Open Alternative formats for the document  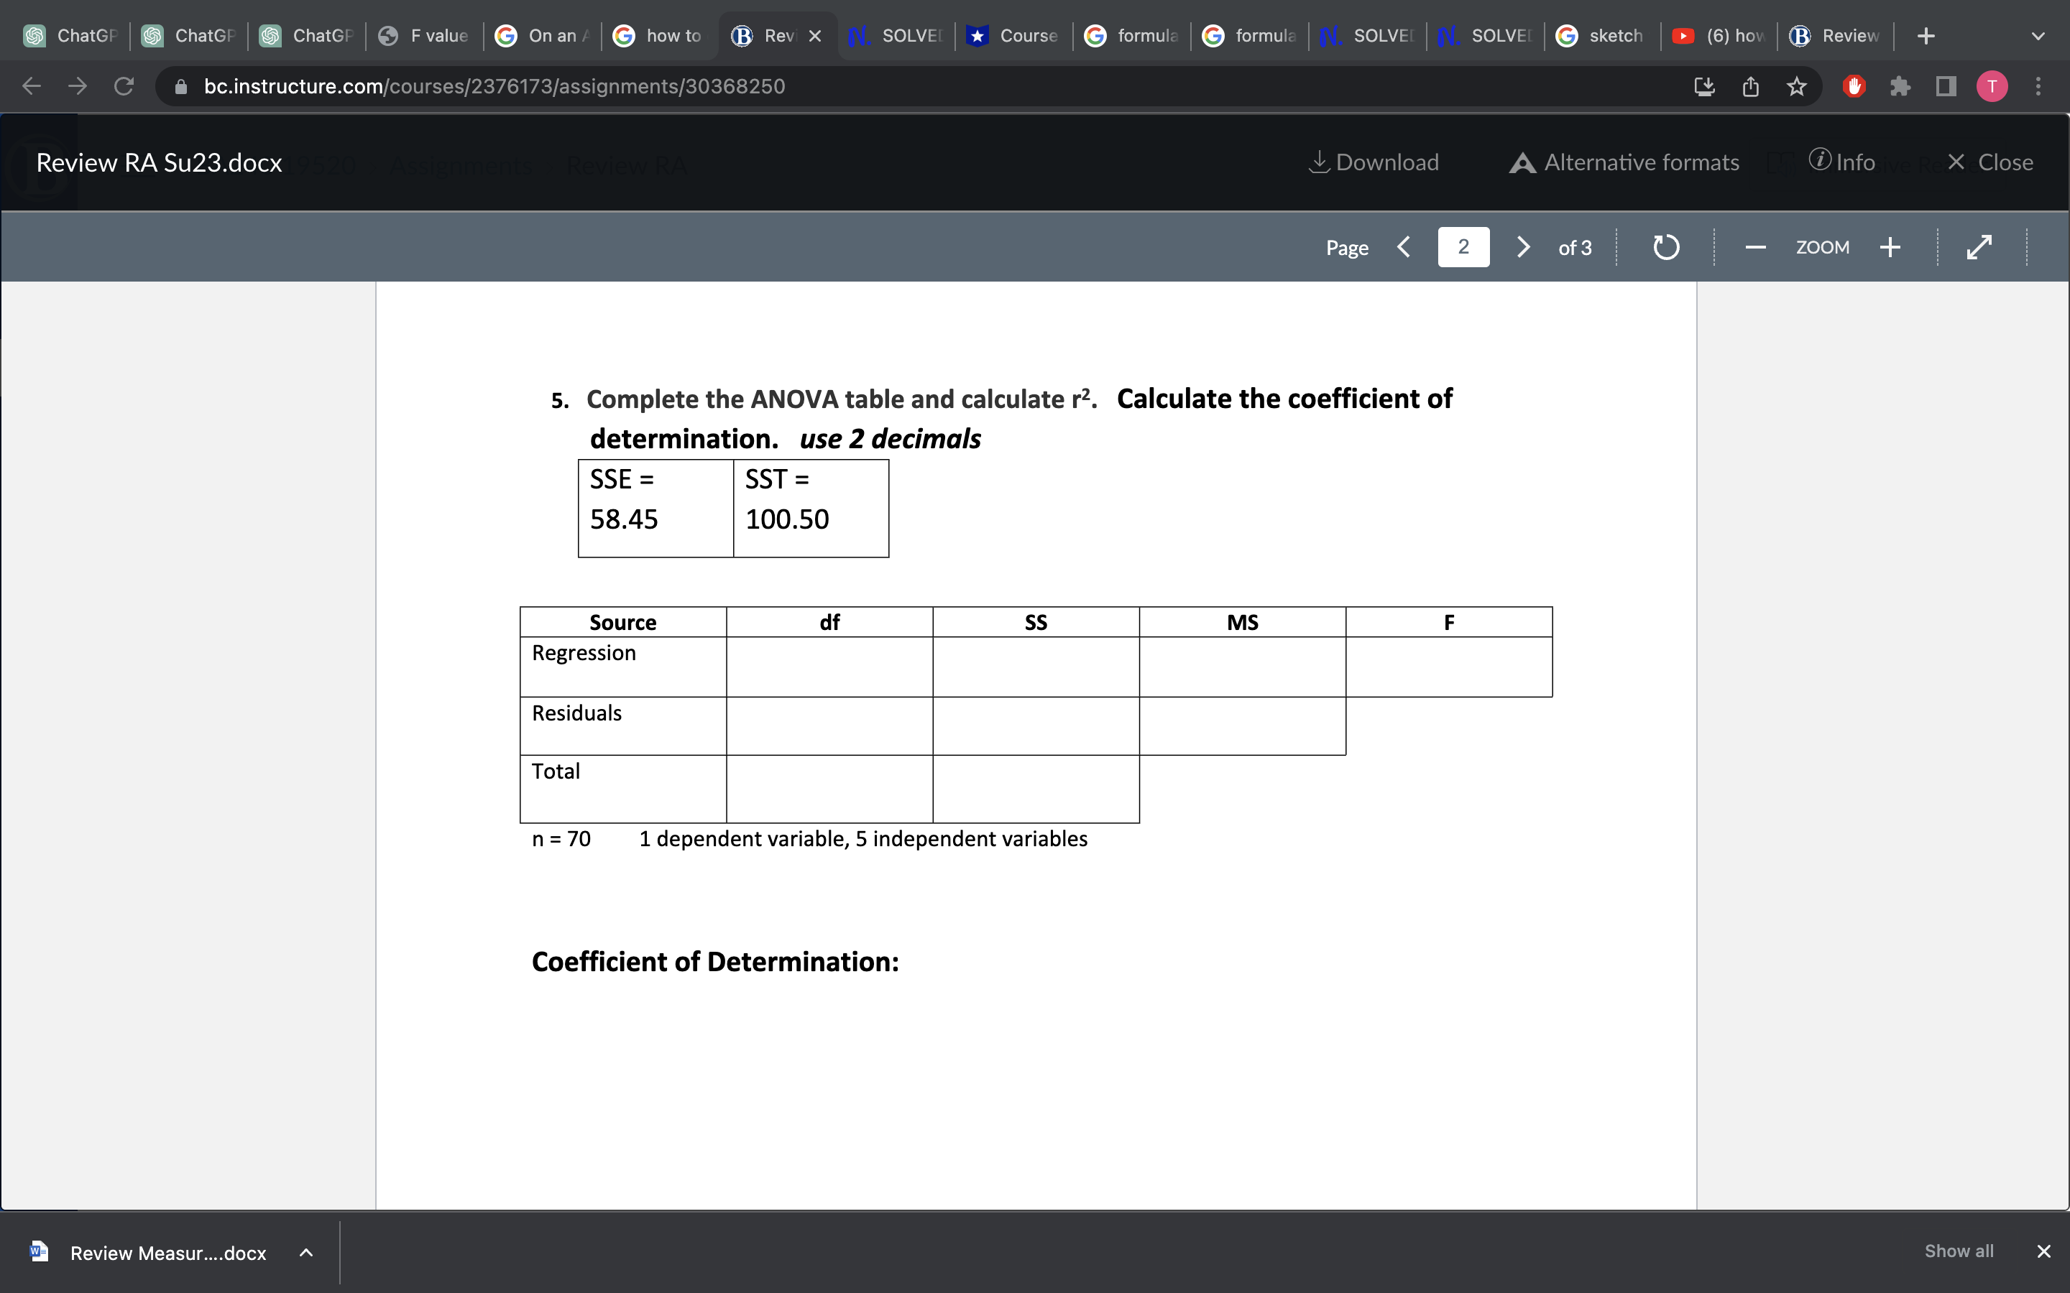[x=1624, y=162]
